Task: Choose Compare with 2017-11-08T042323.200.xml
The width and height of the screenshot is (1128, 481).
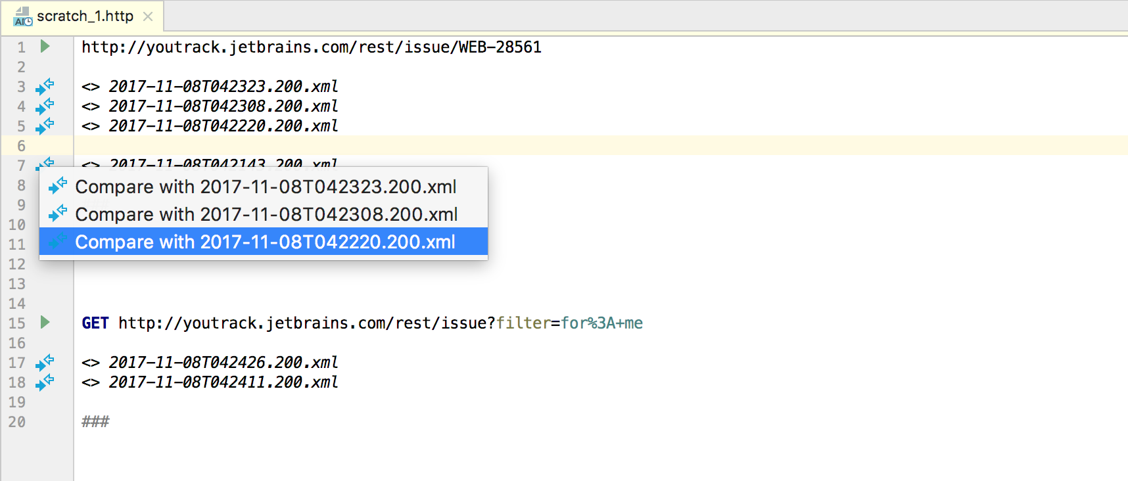Action: [x=264, y=187]
